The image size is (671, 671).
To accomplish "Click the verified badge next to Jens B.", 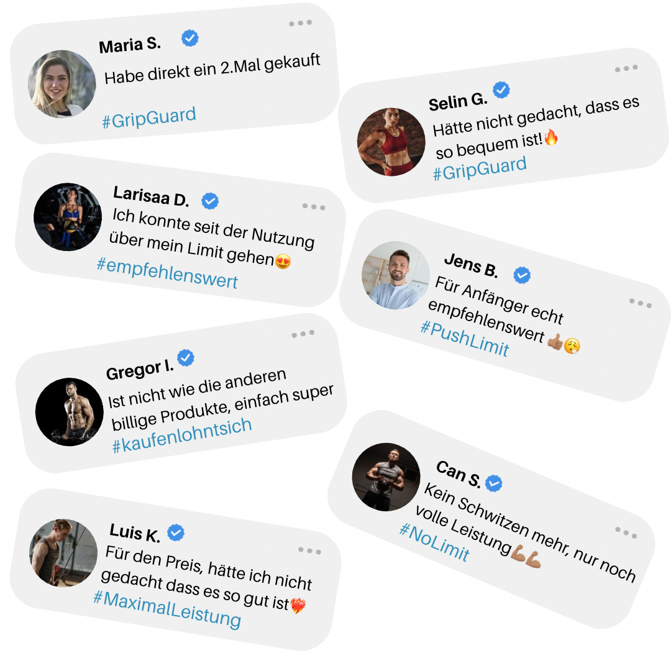I will (x=522, y=275).
